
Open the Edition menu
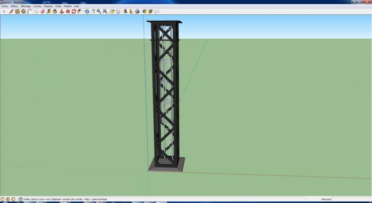14,6
